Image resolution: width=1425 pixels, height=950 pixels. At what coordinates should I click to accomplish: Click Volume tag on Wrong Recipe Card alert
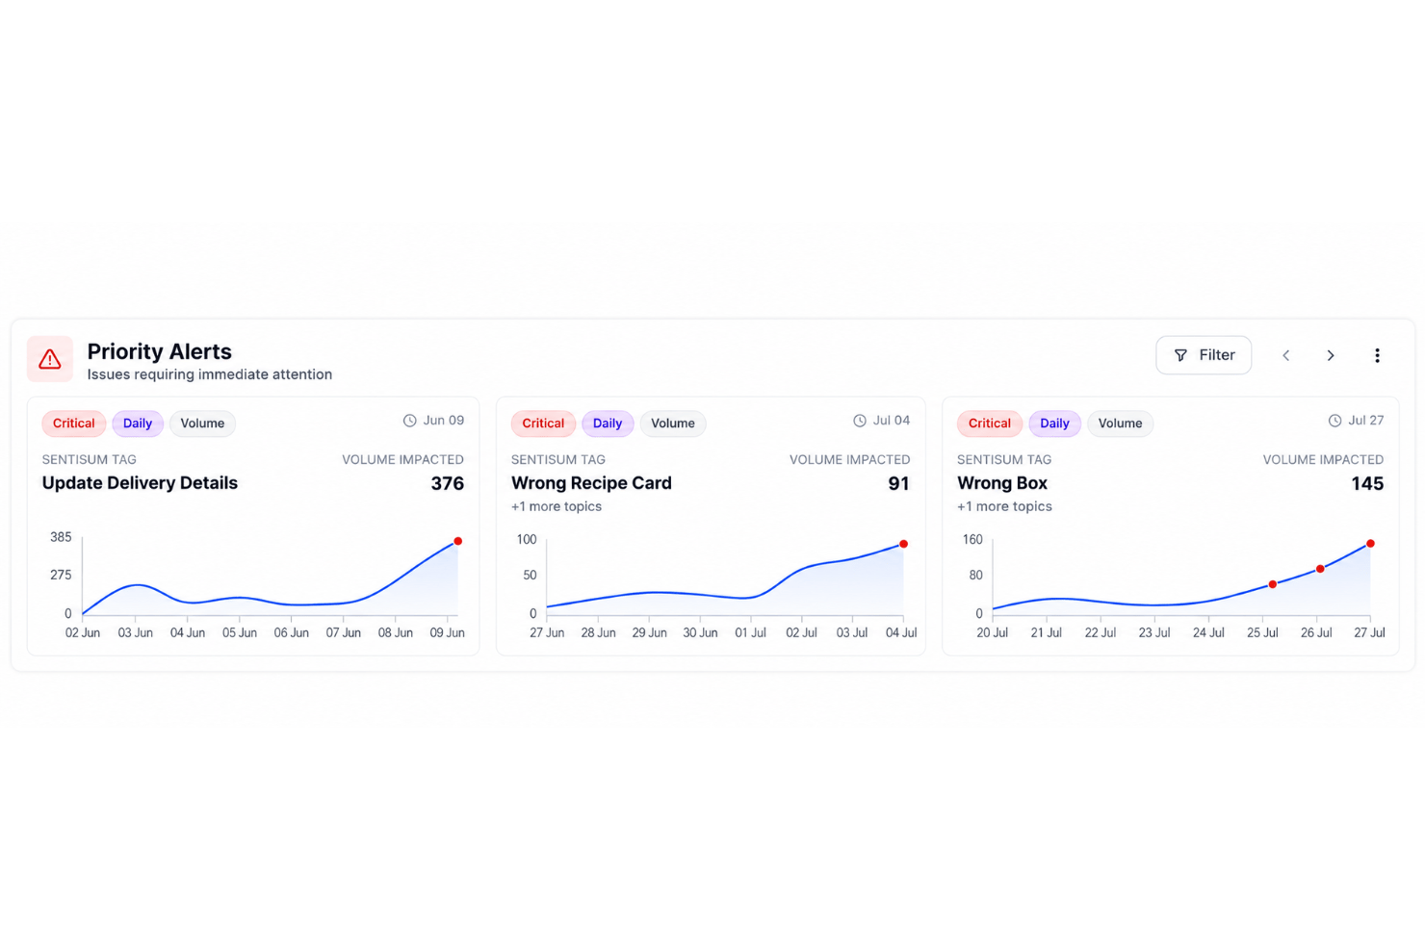pos(673,424)
